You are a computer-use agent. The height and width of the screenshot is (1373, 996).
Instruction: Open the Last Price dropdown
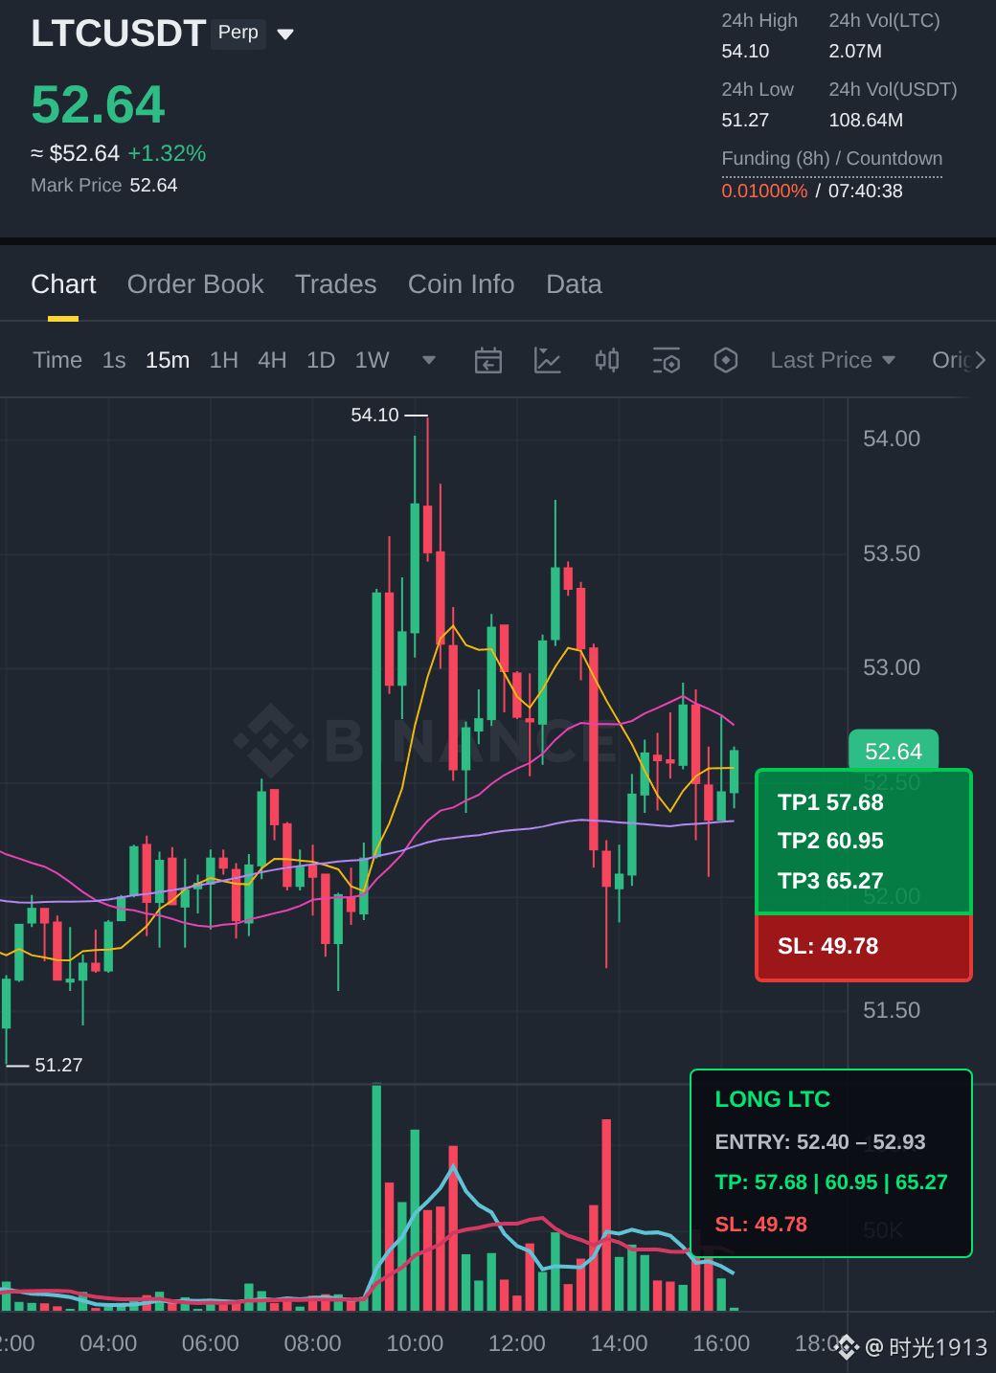832,360
